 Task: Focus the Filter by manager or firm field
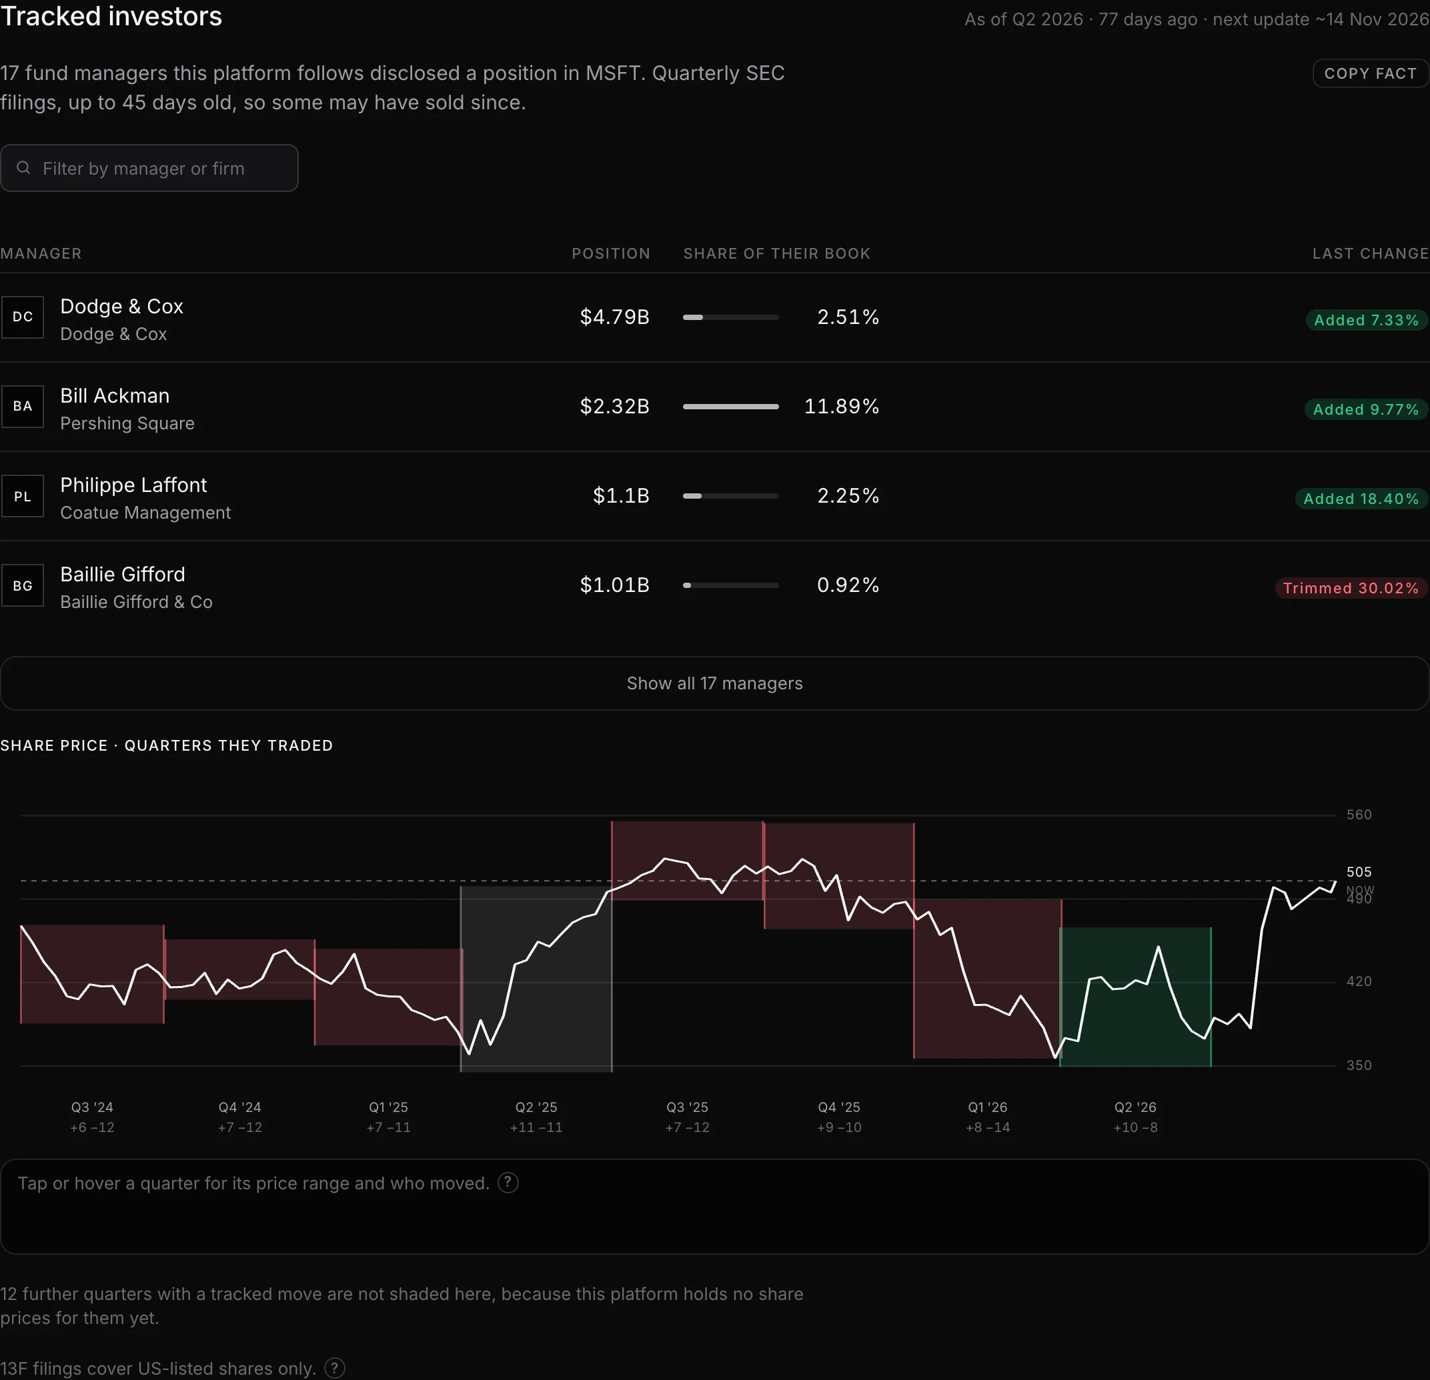(x=149, y=169)
